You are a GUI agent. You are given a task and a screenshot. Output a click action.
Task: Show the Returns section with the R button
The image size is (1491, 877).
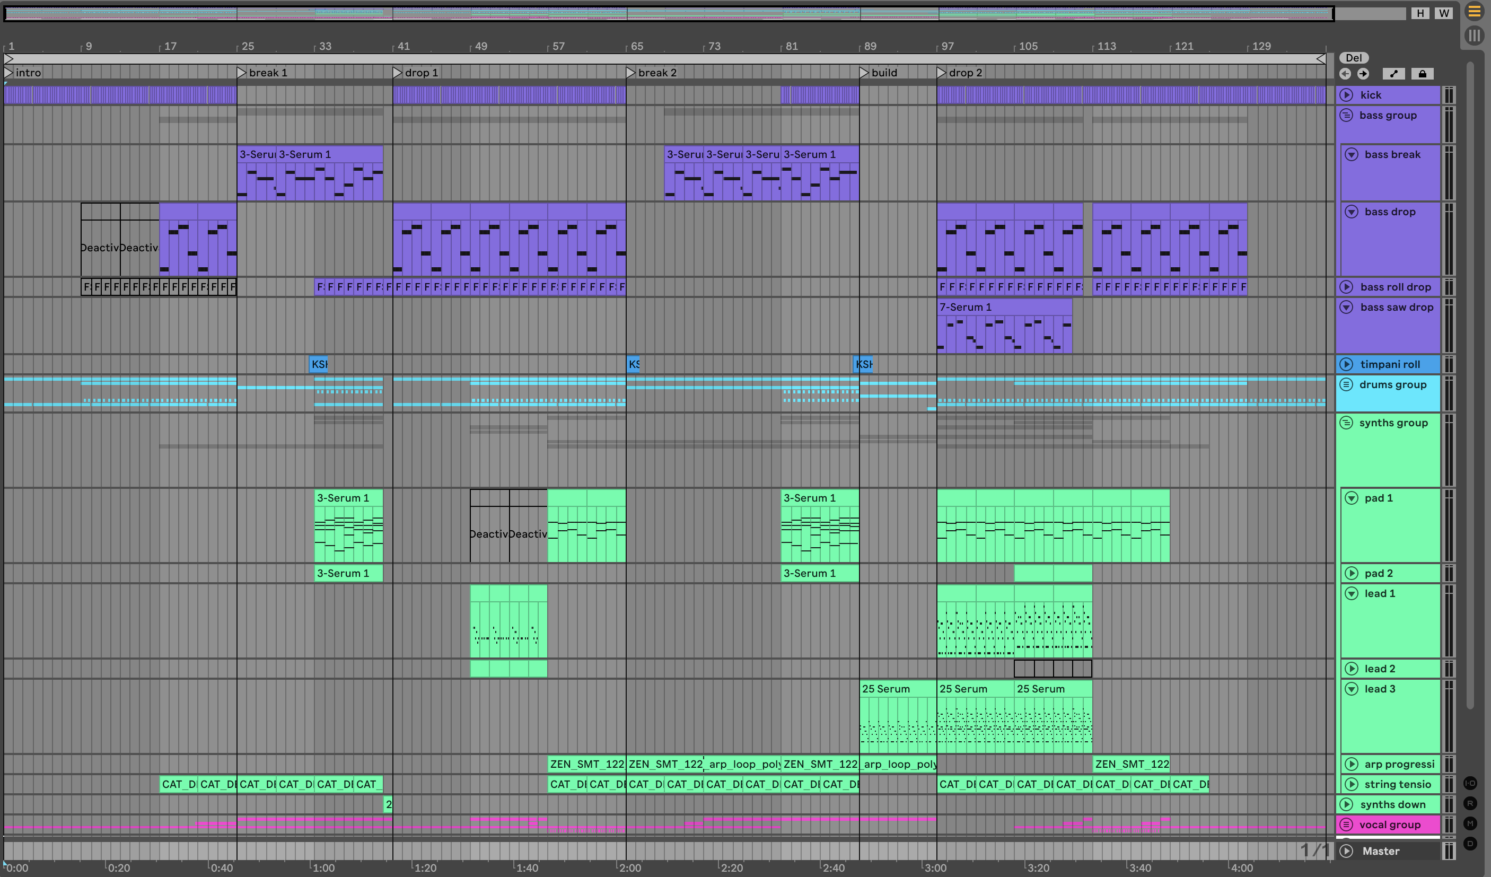tap(1470, 803)
